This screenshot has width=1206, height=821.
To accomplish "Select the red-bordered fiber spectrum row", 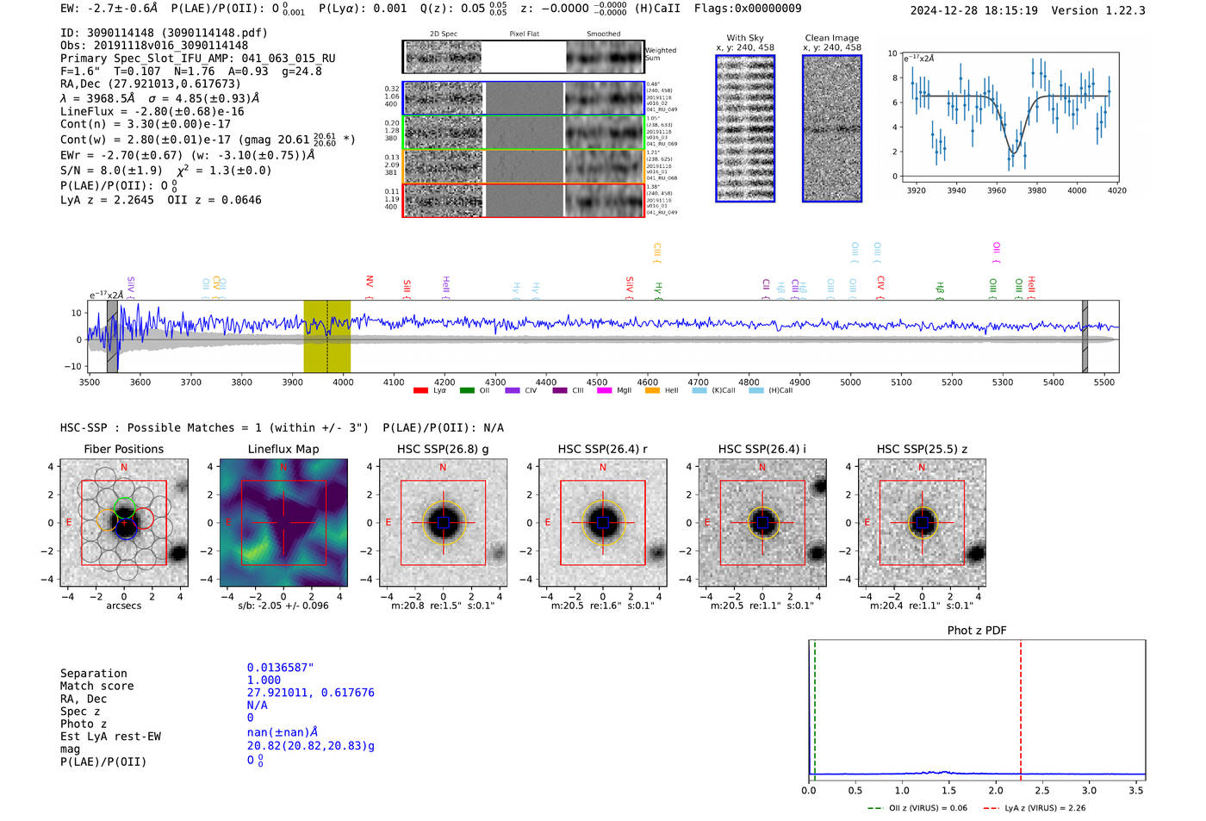I will point(523,200).
